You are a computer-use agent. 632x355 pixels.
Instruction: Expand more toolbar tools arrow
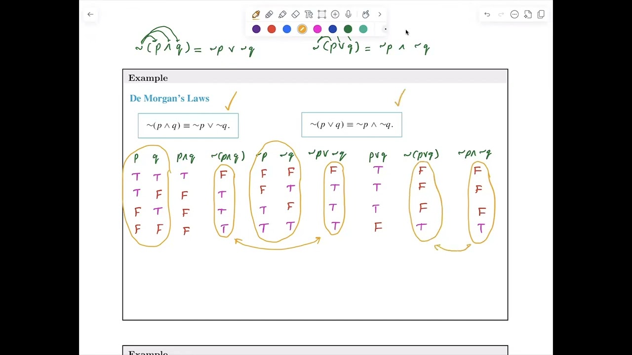(380, 14)
